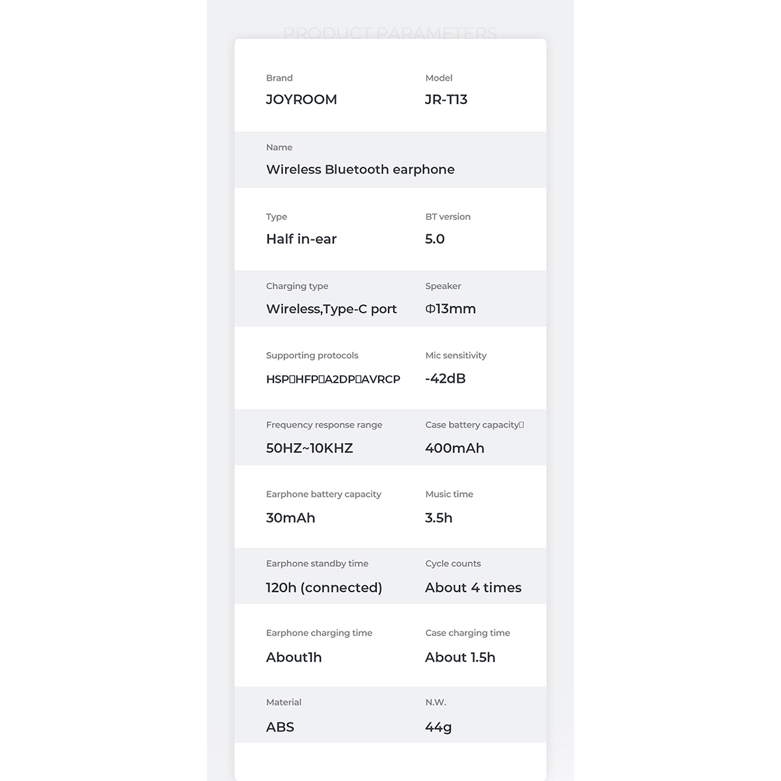Screen dimensions: 781x781
Task: Click the 400mAh case battery value
Action: [x=454, y=448]
